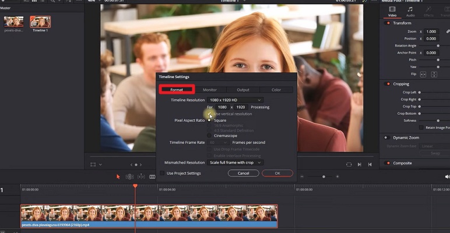The width and height of the screenshot is (450, 233).
Task: Click timeline zoom in plus icon
Action: [x=337, y=176]
